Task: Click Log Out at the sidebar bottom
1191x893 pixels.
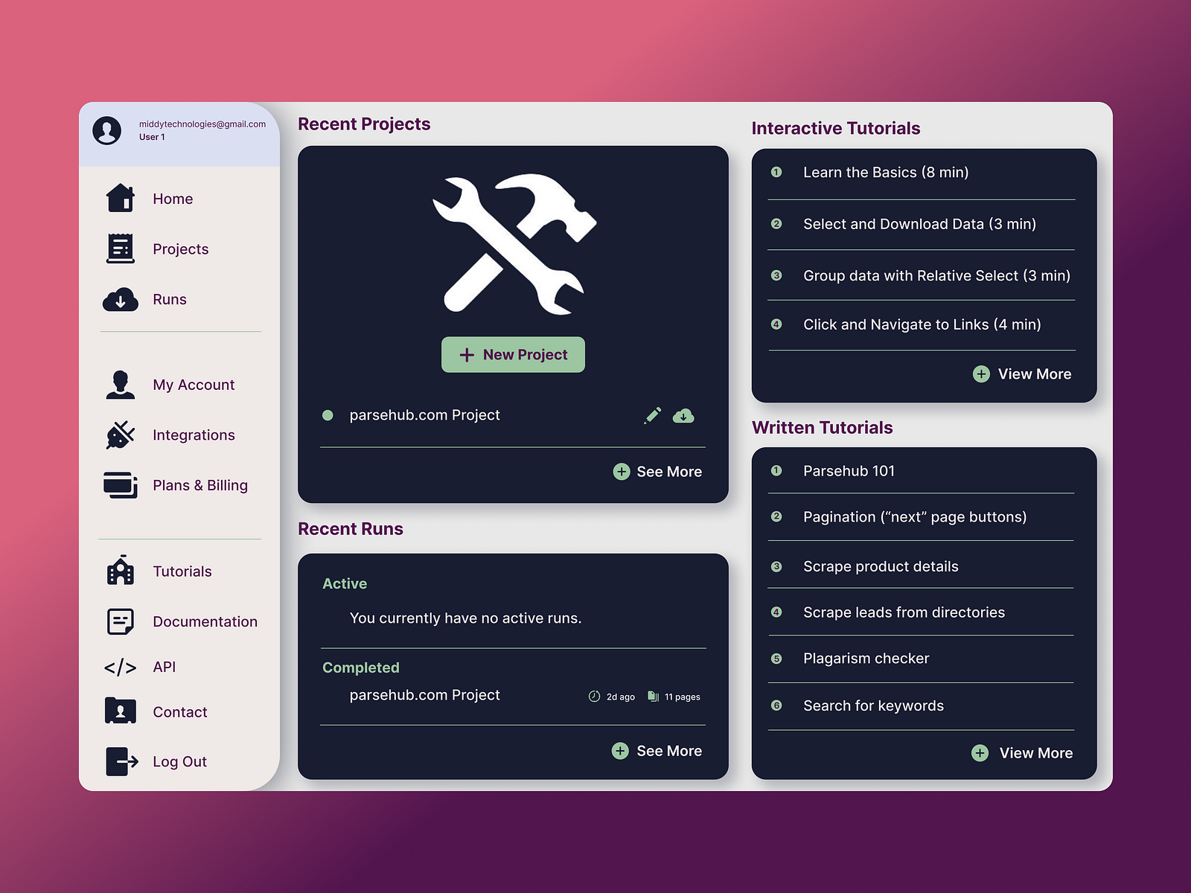Action: pyautogui.click(x=179, y=761)
